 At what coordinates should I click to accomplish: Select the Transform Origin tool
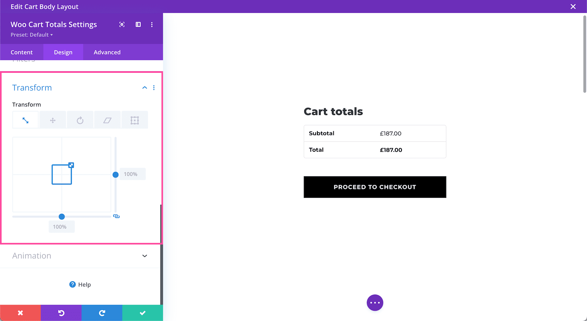(135, 119)
